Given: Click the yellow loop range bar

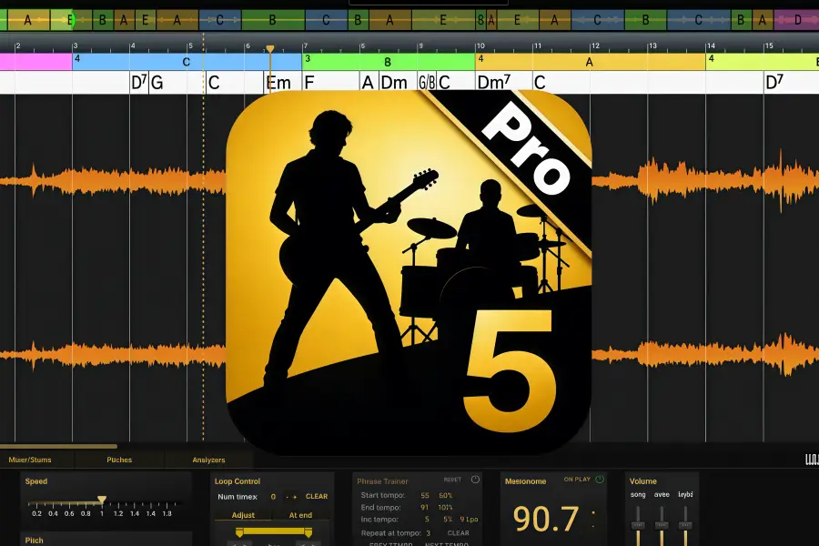Looking at the screenshot, I should (274, 531).
